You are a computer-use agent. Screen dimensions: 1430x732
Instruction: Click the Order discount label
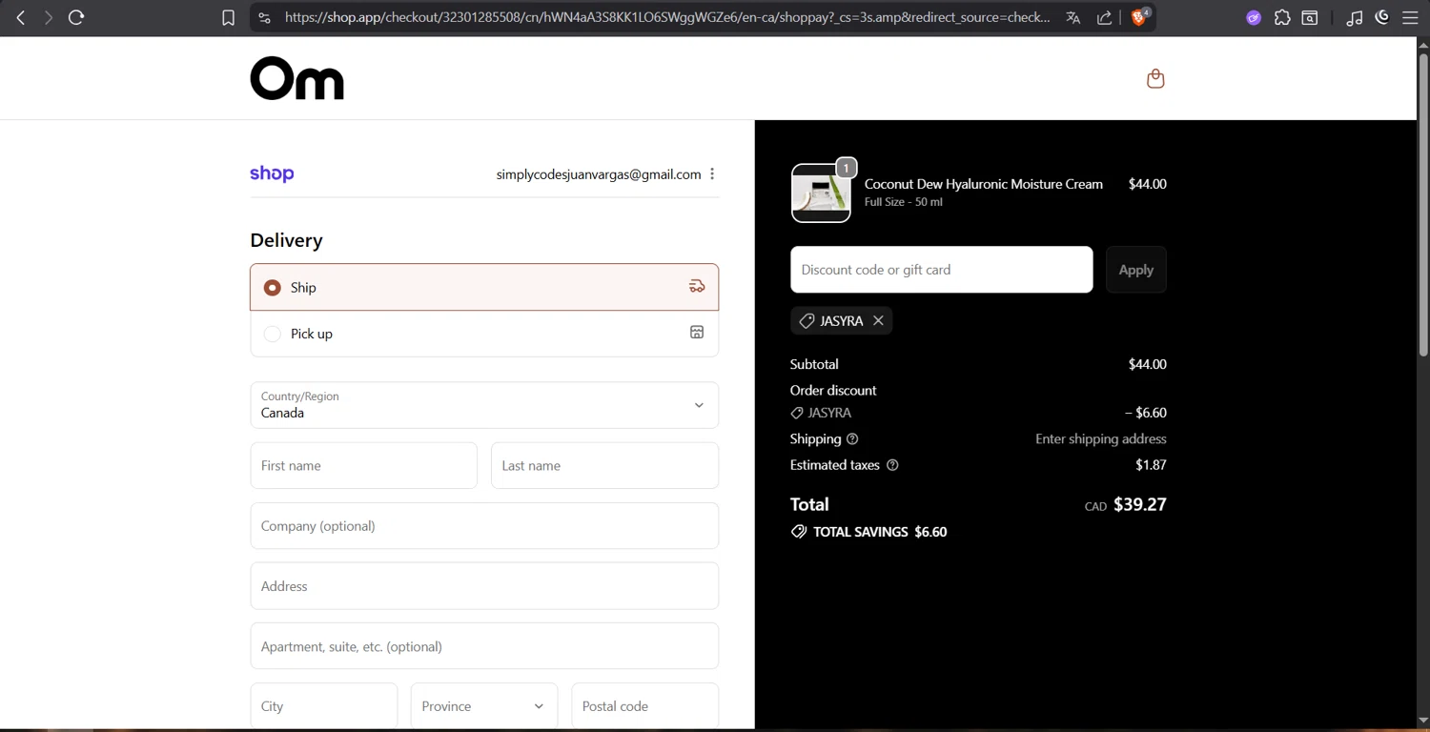pos(833,390)
